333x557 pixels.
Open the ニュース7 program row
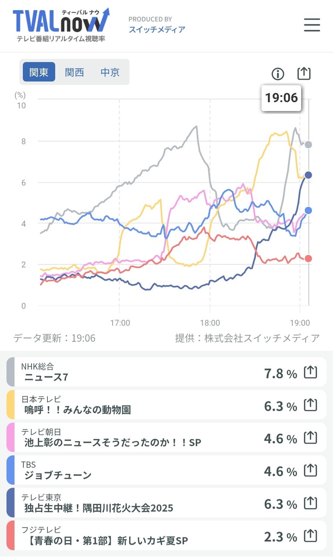pos(130,372)
